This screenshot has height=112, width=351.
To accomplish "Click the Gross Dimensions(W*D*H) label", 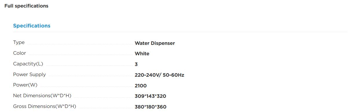I will pos(45,107).
